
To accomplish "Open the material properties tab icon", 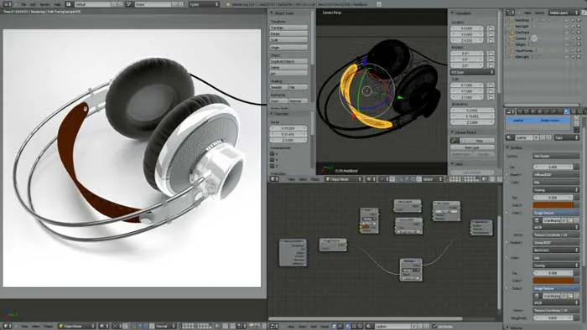I will 566,111.
